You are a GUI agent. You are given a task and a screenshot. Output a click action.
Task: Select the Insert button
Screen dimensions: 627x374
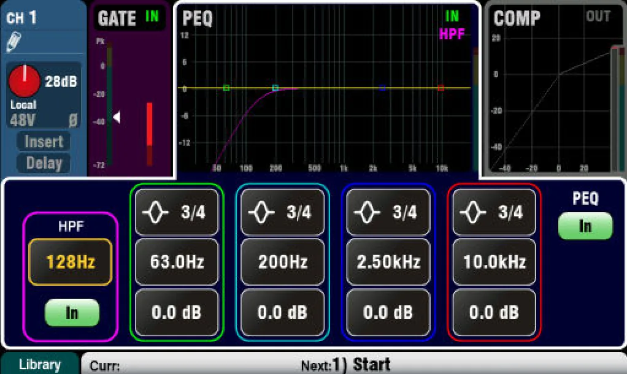(44, 142)
